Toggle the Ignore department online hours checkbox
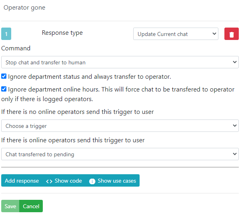 4,89
